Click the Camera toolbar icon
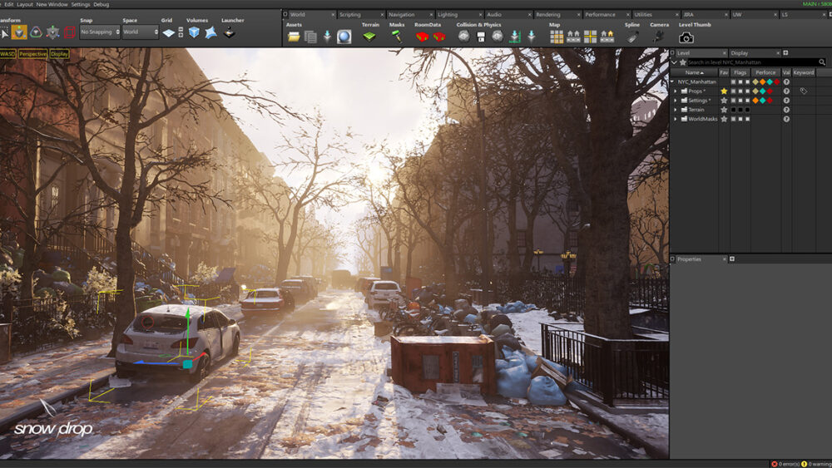Image resolution: width=832 pixels, height=468 pixels. coord(658,37)
